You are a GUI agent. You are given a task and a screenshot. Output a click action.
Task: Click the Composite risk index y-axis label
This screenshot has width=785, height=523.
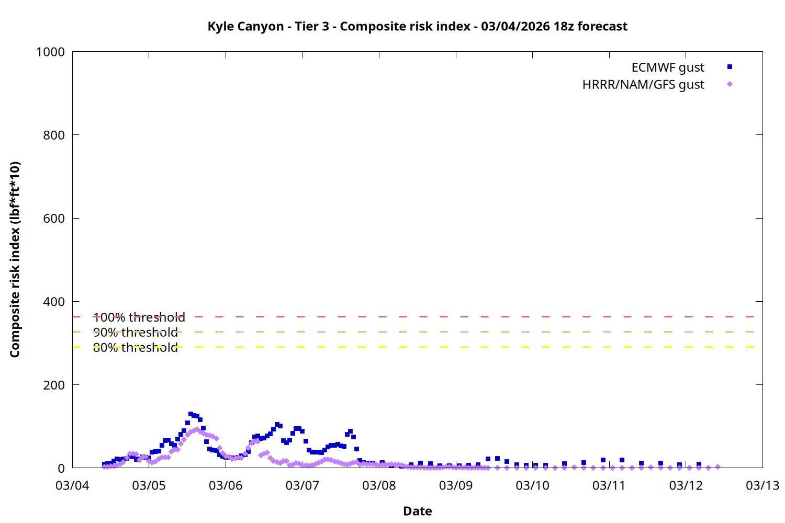(15, 259)
